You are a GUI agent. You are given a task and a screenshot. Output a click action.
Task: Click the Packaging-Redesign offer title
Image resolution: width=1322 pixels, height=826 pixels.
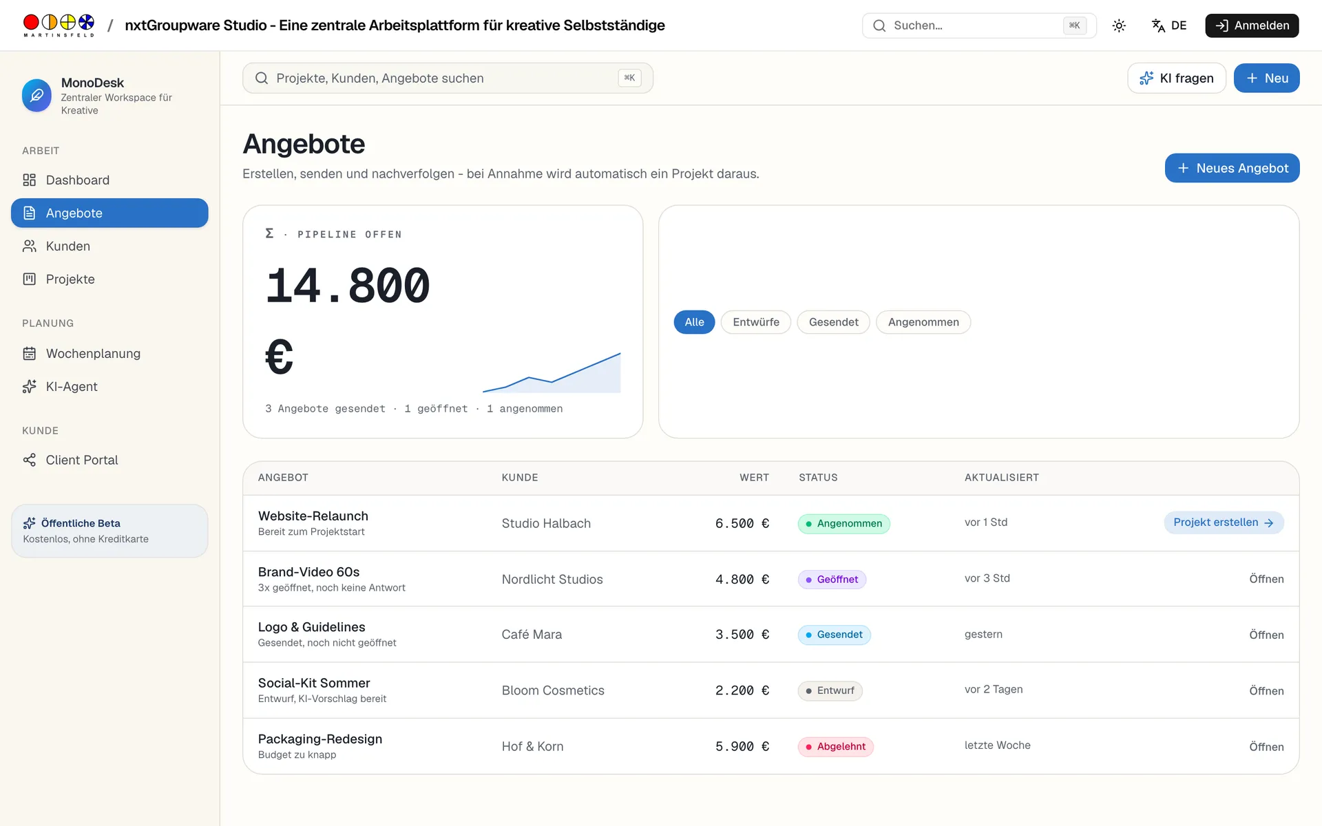(x=320, y=739)
